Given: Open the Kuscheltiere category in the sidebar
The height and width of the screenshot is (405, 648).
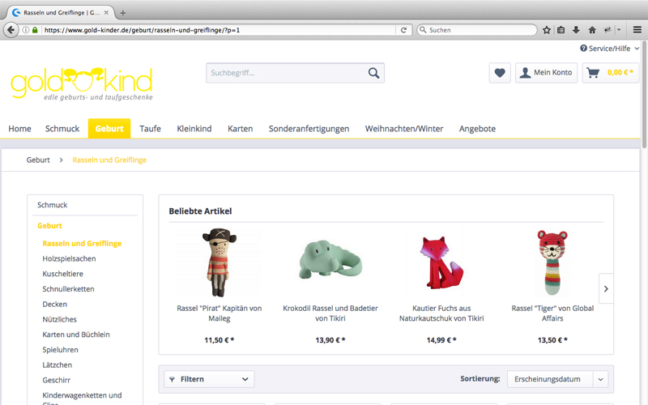Looking at the screenshot, I should (x=62, y=274).
